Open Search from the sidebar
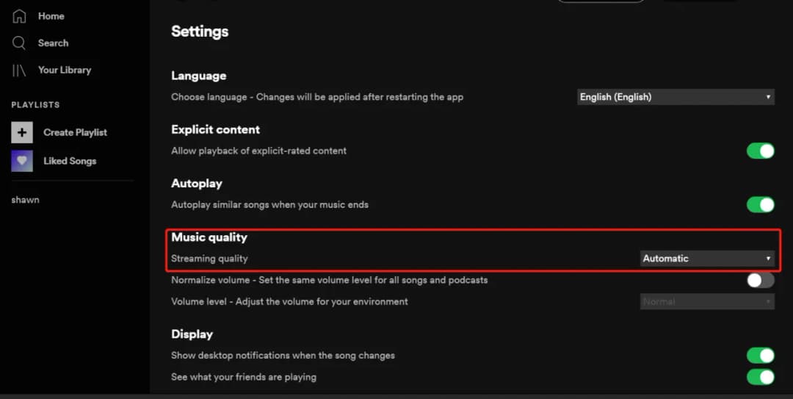Image resolution: width=793 pixels, height=399 pixels. pos(53,43)
